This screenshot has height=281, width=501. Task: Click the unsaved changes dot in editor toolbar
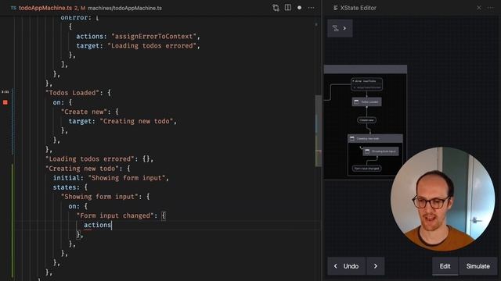pos(299,8)
